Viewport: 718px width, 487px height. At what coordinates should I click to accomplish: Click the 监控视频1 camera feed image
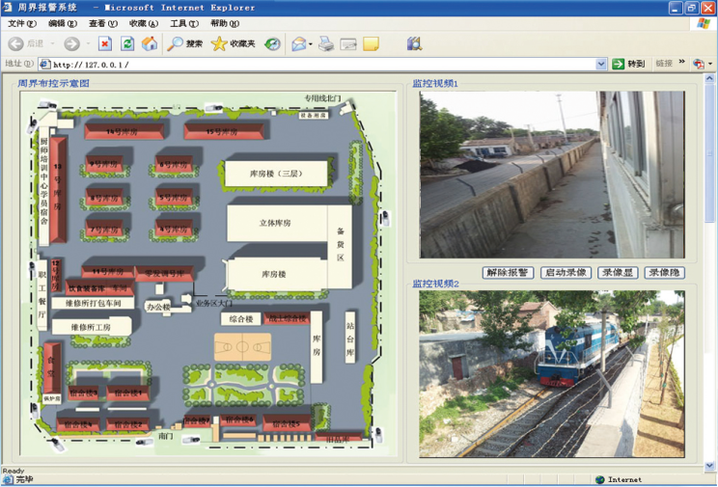(552, 175)
